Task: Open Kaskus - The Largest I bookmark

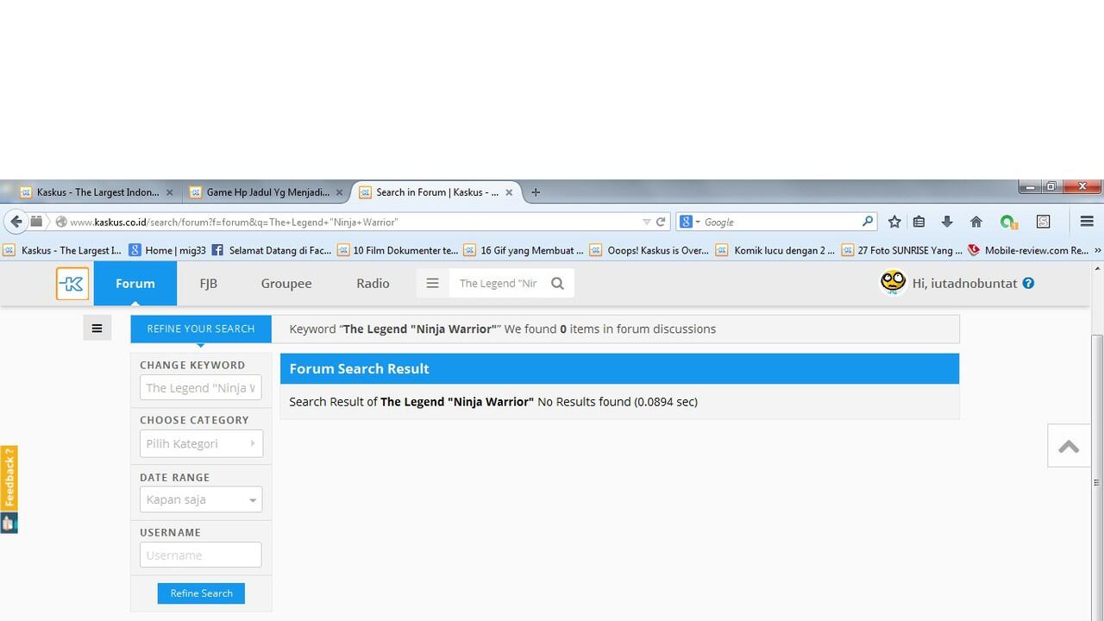Action: (x=62, y=250)
